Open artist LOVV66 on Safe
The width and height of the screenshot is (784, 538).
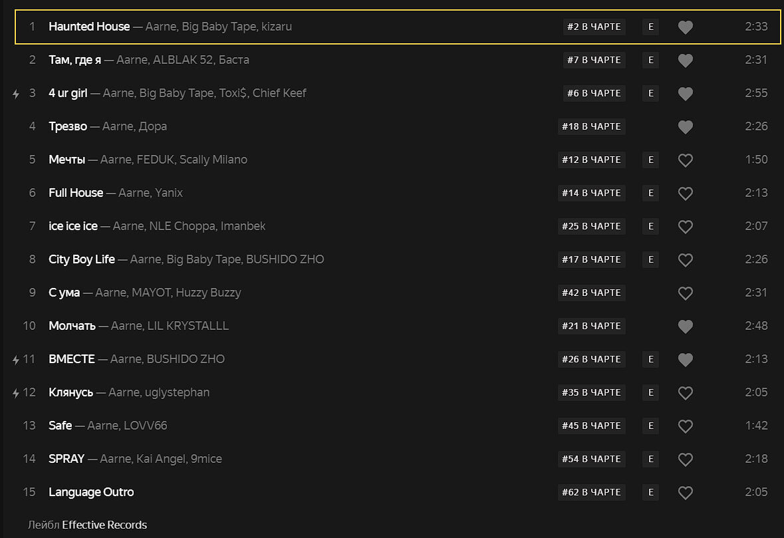point(146,426)
